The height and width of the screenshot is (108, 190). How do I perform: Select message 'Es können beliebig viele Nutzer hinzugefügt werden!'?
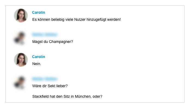tap(77, 19)
